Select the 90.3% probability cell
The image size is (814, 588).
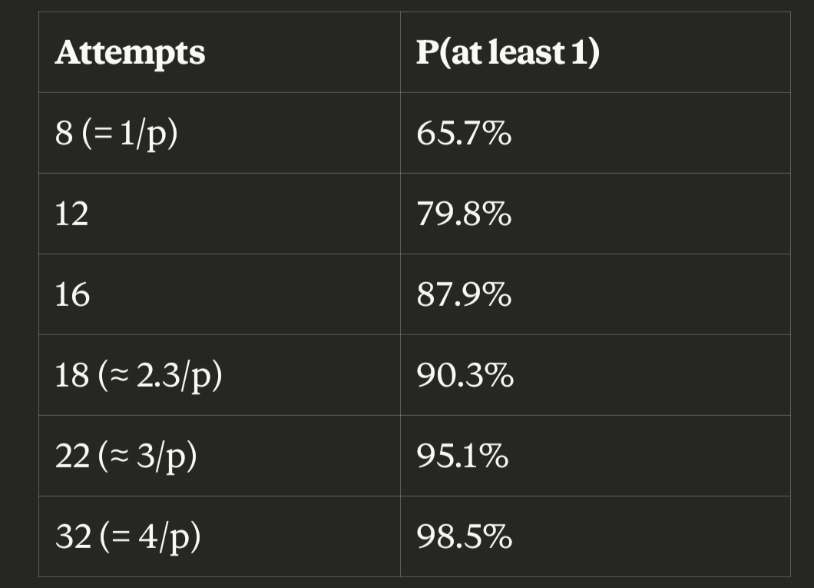[595, 375]
